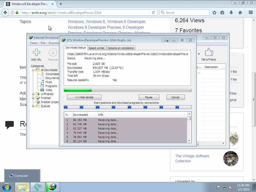
Task: Open the Firefox downloads arrow icon
Action: click(231, 12)
